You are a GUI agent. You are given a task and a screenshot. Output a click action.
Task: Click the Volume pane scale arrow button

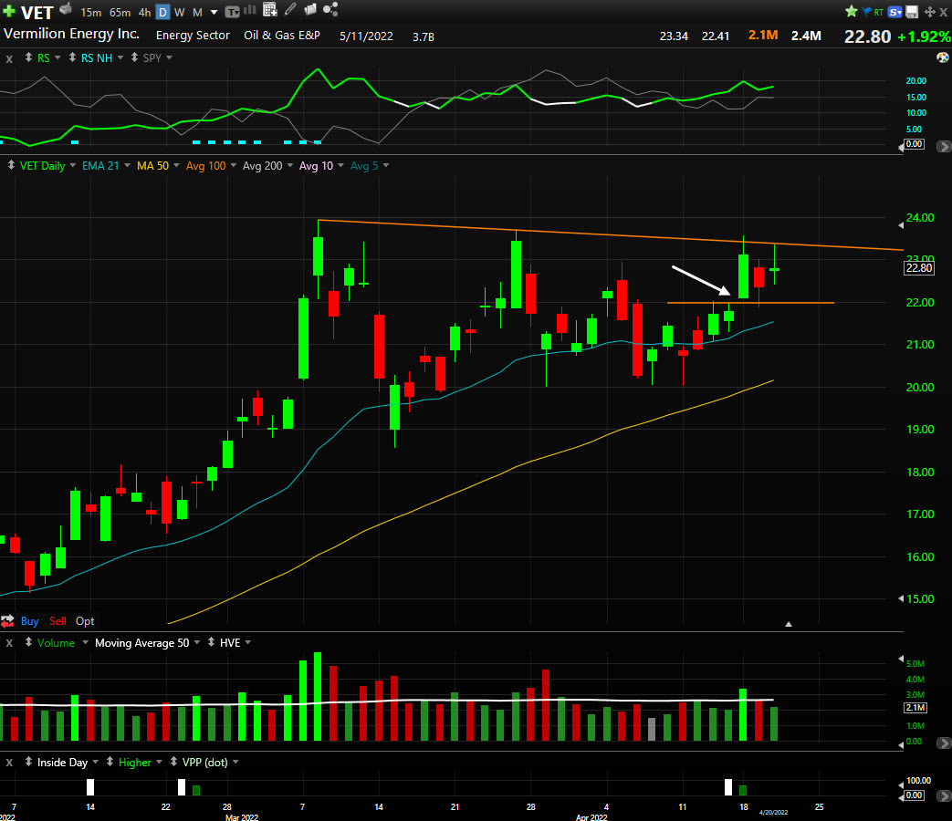tap(944, 743)
